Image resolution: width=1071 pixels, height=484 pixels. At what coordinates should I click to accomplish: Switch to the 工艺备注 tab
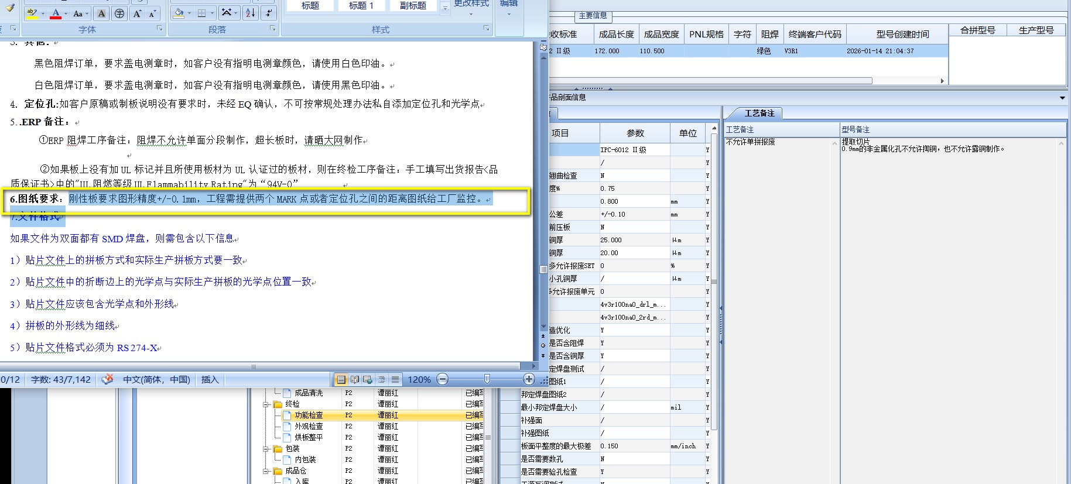(759, 113)
